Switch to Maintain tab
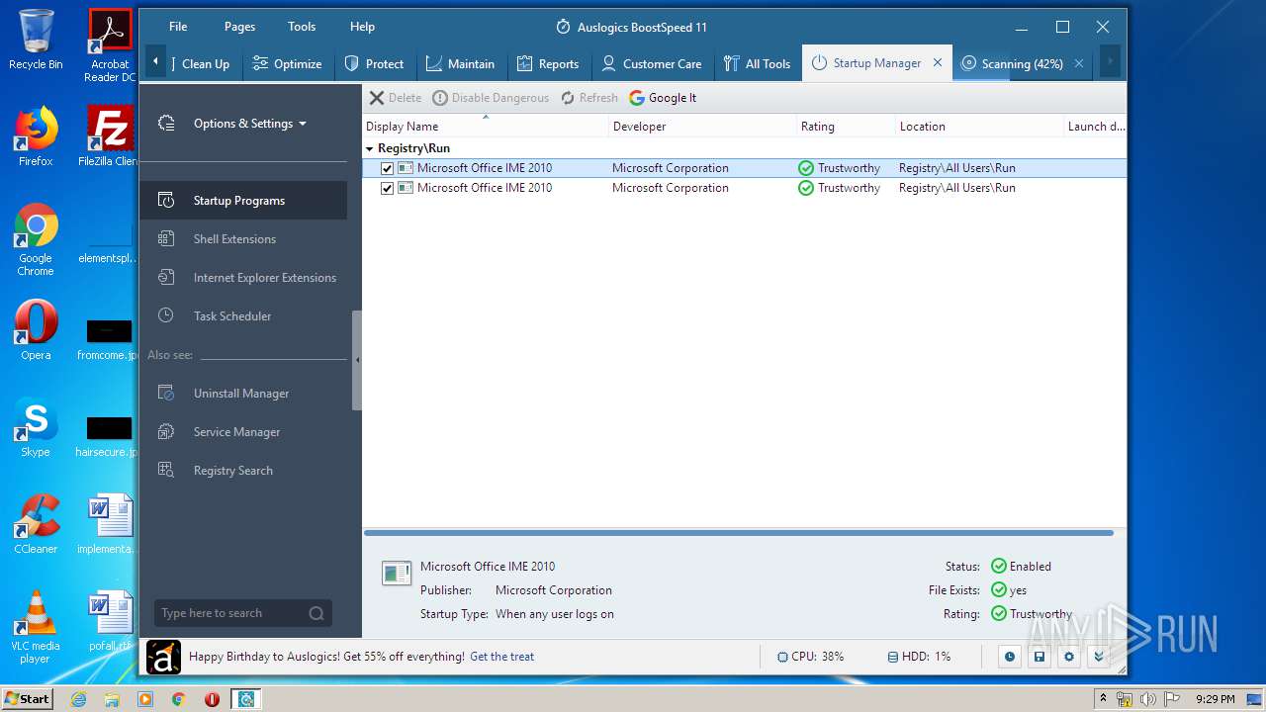This screenshot has height=712, width=1266. pos(460,63)
